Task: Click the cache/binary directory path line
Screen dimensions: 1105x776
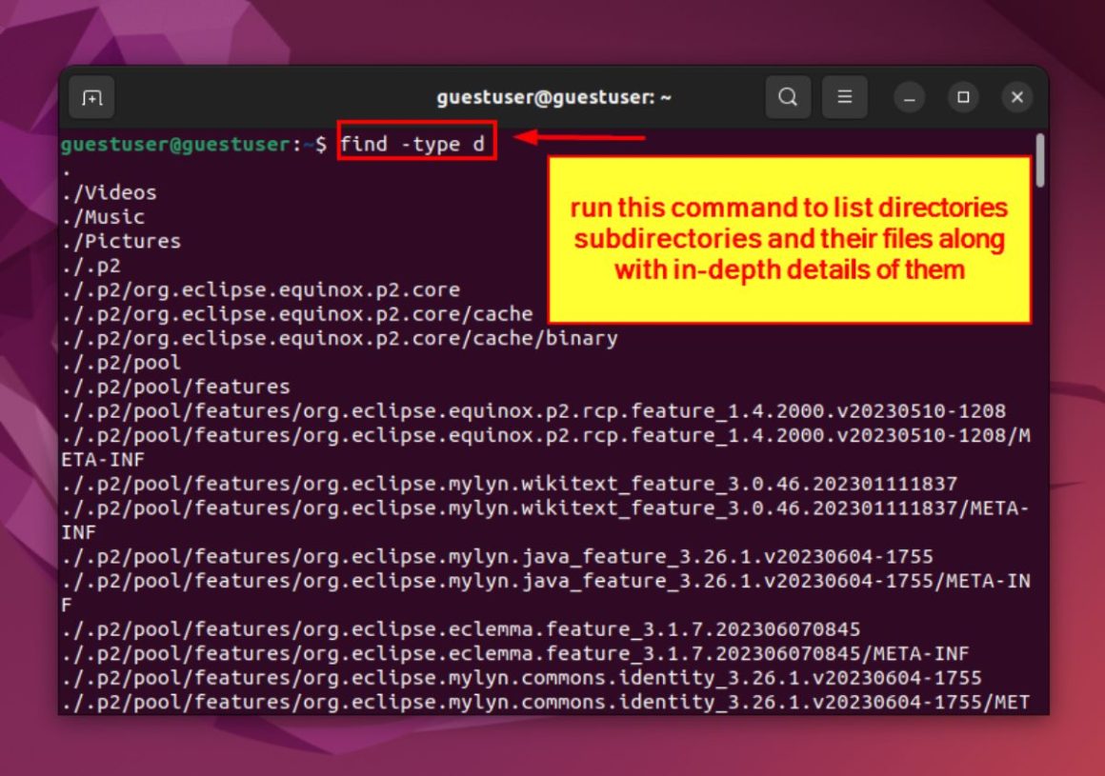Action: click(x=338, y=338)
